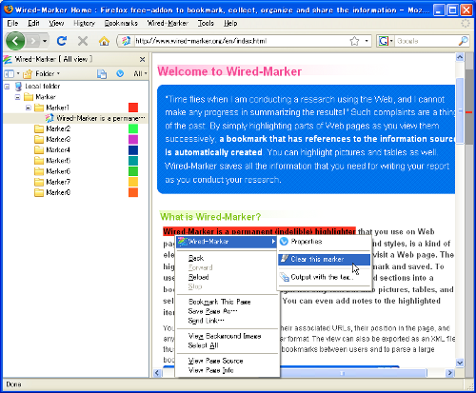The height and width of the screenshot is (393, 476).
Task: Choose Clear this marker from submenu
Action: [324, 259]
